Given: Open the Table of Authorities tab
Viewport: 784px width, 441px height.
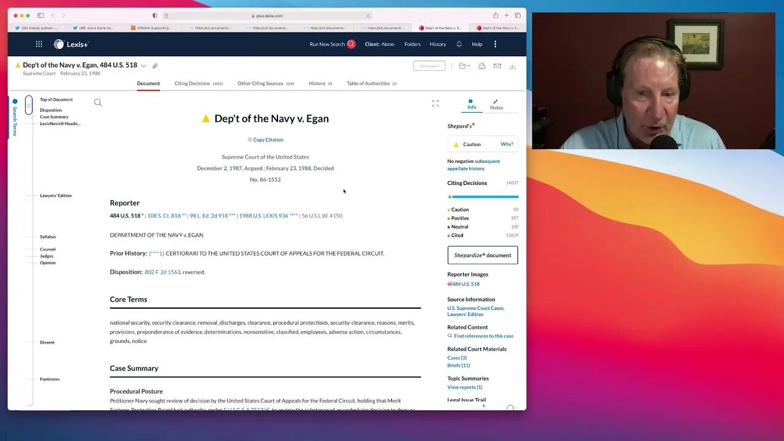Looking at the screenshot, I should click(x=372, y=83).
